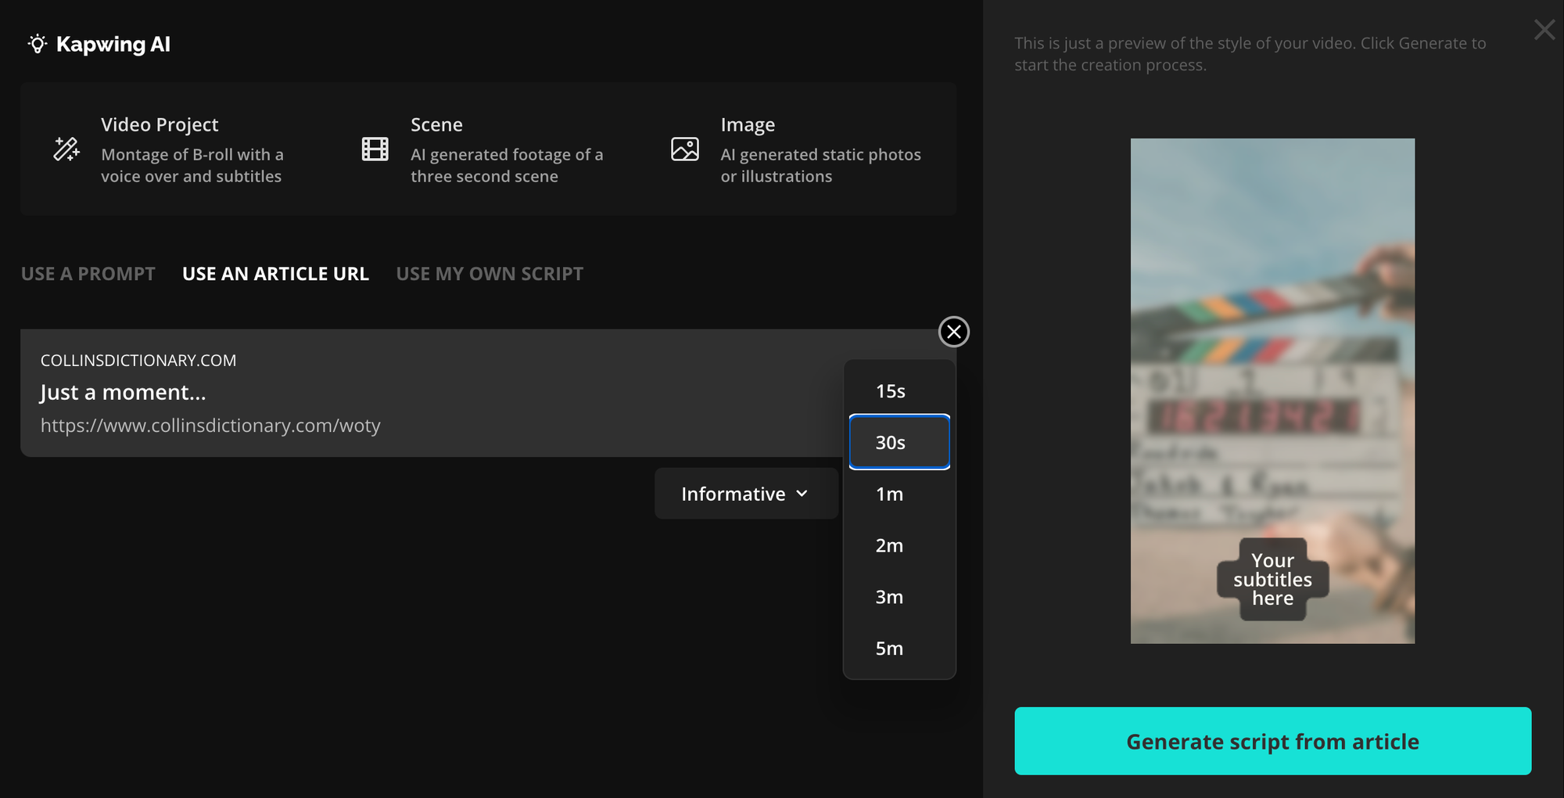Switch to the USE A PROMPT tab

click(88, 273)
